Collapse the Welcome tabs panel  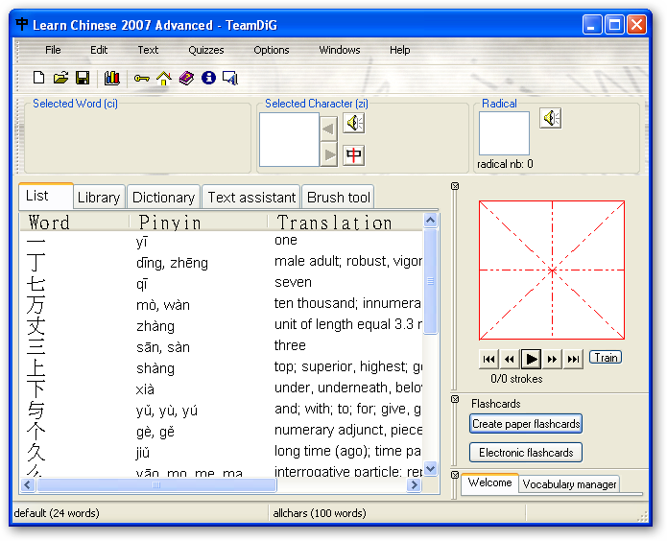coord(455,475)
